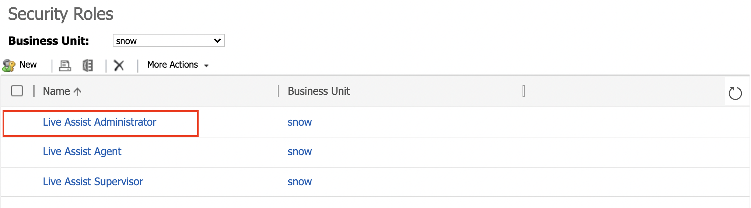This screenshot has width=751, height=208.
Task: Click snow link in the Supervisor row
Action: (300, 182)
